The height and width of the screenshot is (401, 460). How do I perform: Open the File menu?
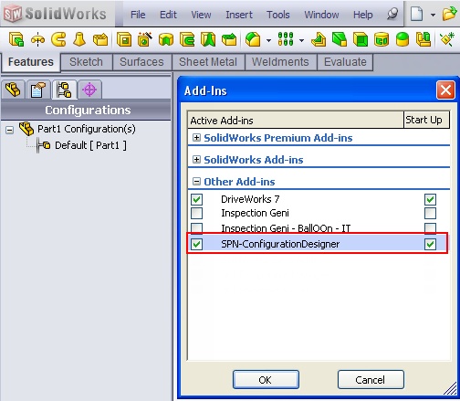click(x=138, y=15)
